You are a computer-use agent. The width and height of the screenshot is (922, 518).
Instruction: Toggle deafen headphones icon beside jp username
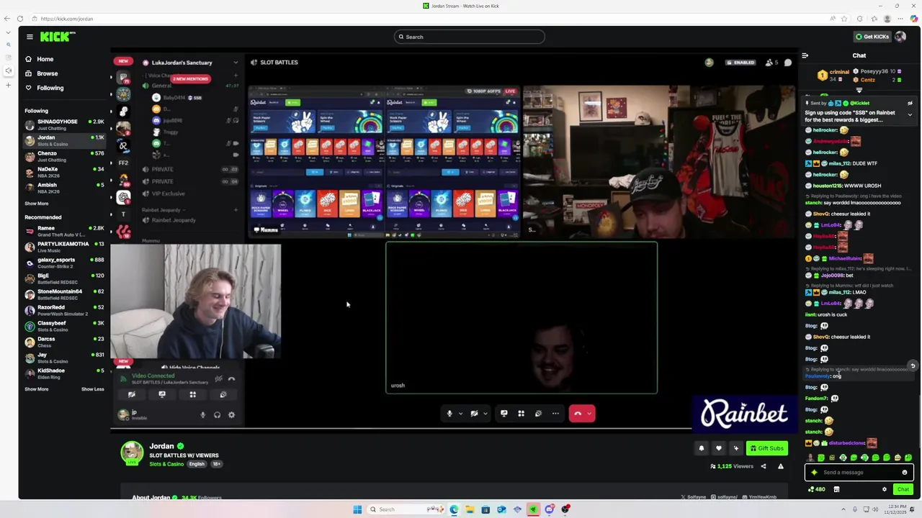(x=217, y=414)
